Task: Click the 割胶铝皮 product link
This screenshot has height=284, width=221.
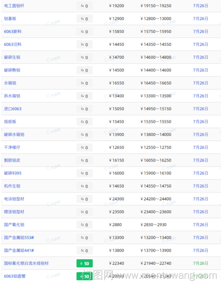Action: coord(12,160)
